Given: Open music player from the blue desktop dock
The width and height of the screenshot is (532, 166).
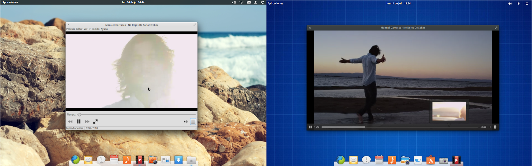Looking at the screenshot, I should [392, 160].
